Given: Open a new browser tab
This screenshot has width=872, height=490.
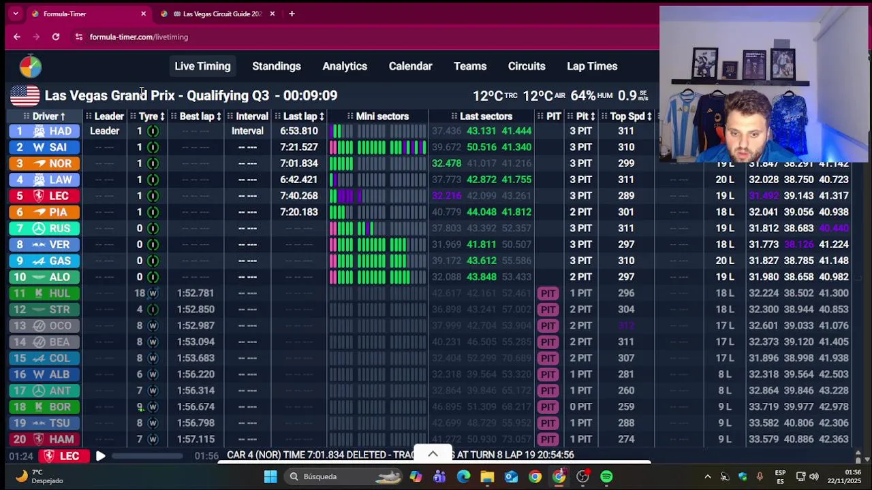Looking at the screenshot, I should tap(292, 14).
